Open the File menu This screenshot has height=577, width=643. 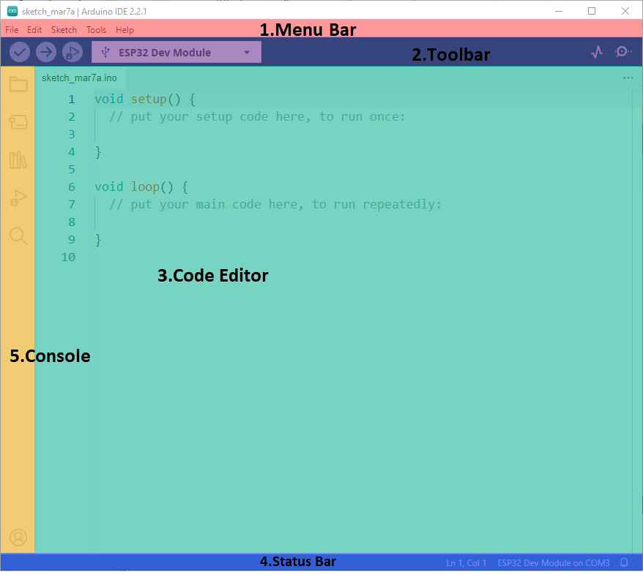point(12,30)
